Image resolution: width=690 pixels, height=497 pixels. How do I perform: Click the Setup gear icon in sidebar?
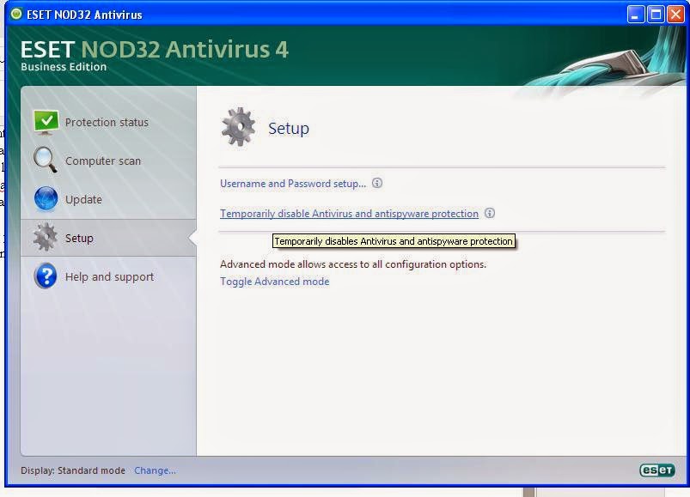coord(45,237)
